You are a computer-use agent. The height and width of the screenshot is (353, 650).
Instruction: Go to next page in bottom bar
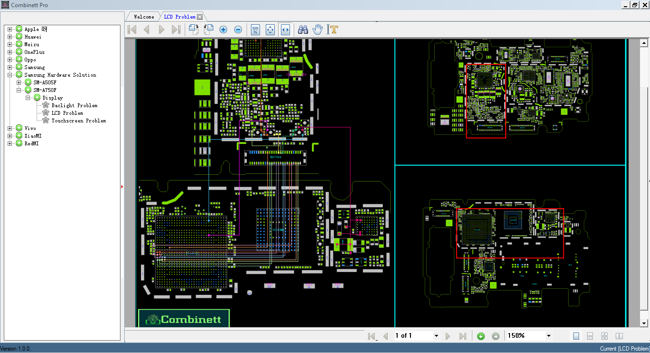click(448, 336)
